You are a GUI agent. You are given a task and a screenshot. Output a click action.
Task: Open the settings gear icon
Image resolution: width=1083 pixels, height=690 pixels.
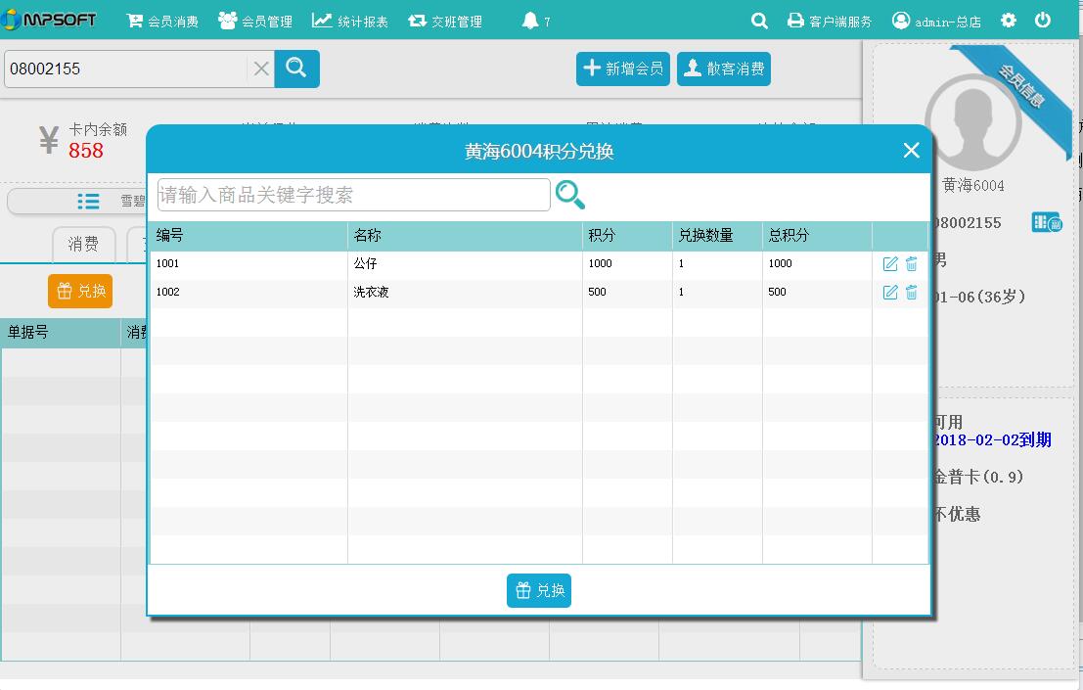pos(1009,21)
